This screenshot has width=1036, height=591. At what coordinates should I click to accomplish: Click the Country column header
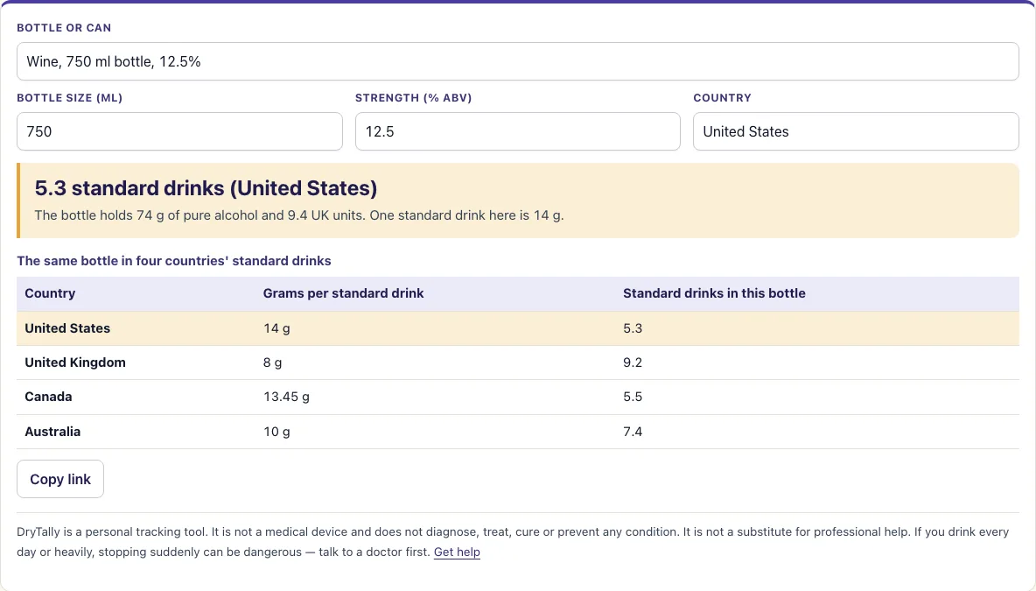pyautogui.click(x=50, y=293)
